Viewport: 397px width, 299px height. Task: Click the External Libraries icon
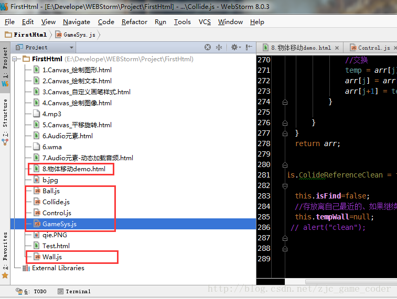tap(26, 268)
